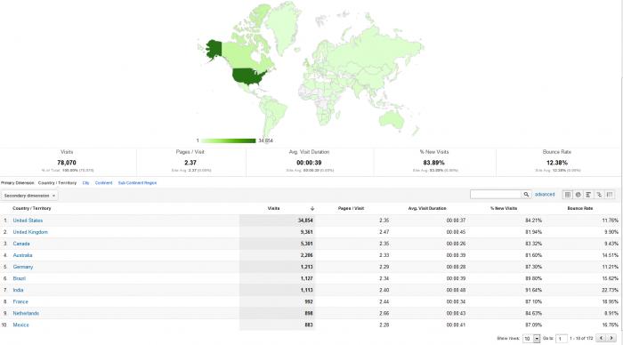Click the search magnifier icon
Viewport: 623px width, 345px height.
pyautogui.click(x=526, y=195)
